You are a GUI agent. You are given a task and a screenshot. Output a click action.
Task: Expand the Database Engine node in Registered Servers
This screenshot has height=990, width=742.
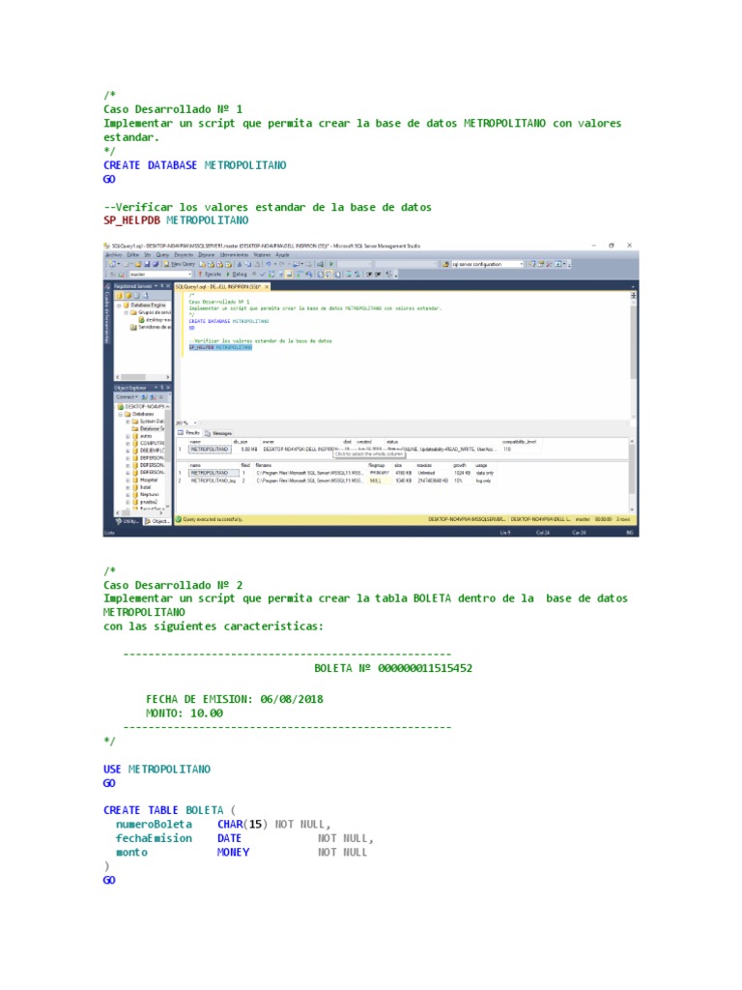click(x=119, y=305)
